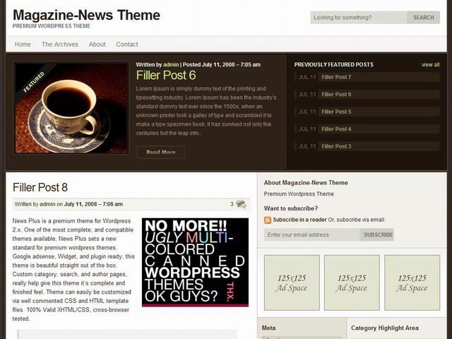Screen dimensions: 452x339
Task: Focus the 'Looking for something?' search field
Action: [x=359, y=18]
